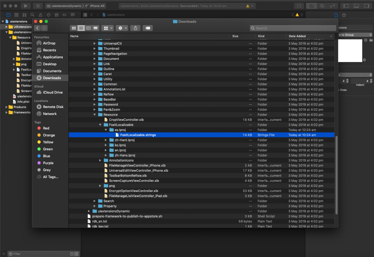Open the Action gear menu in Finder

click(122, 28)
